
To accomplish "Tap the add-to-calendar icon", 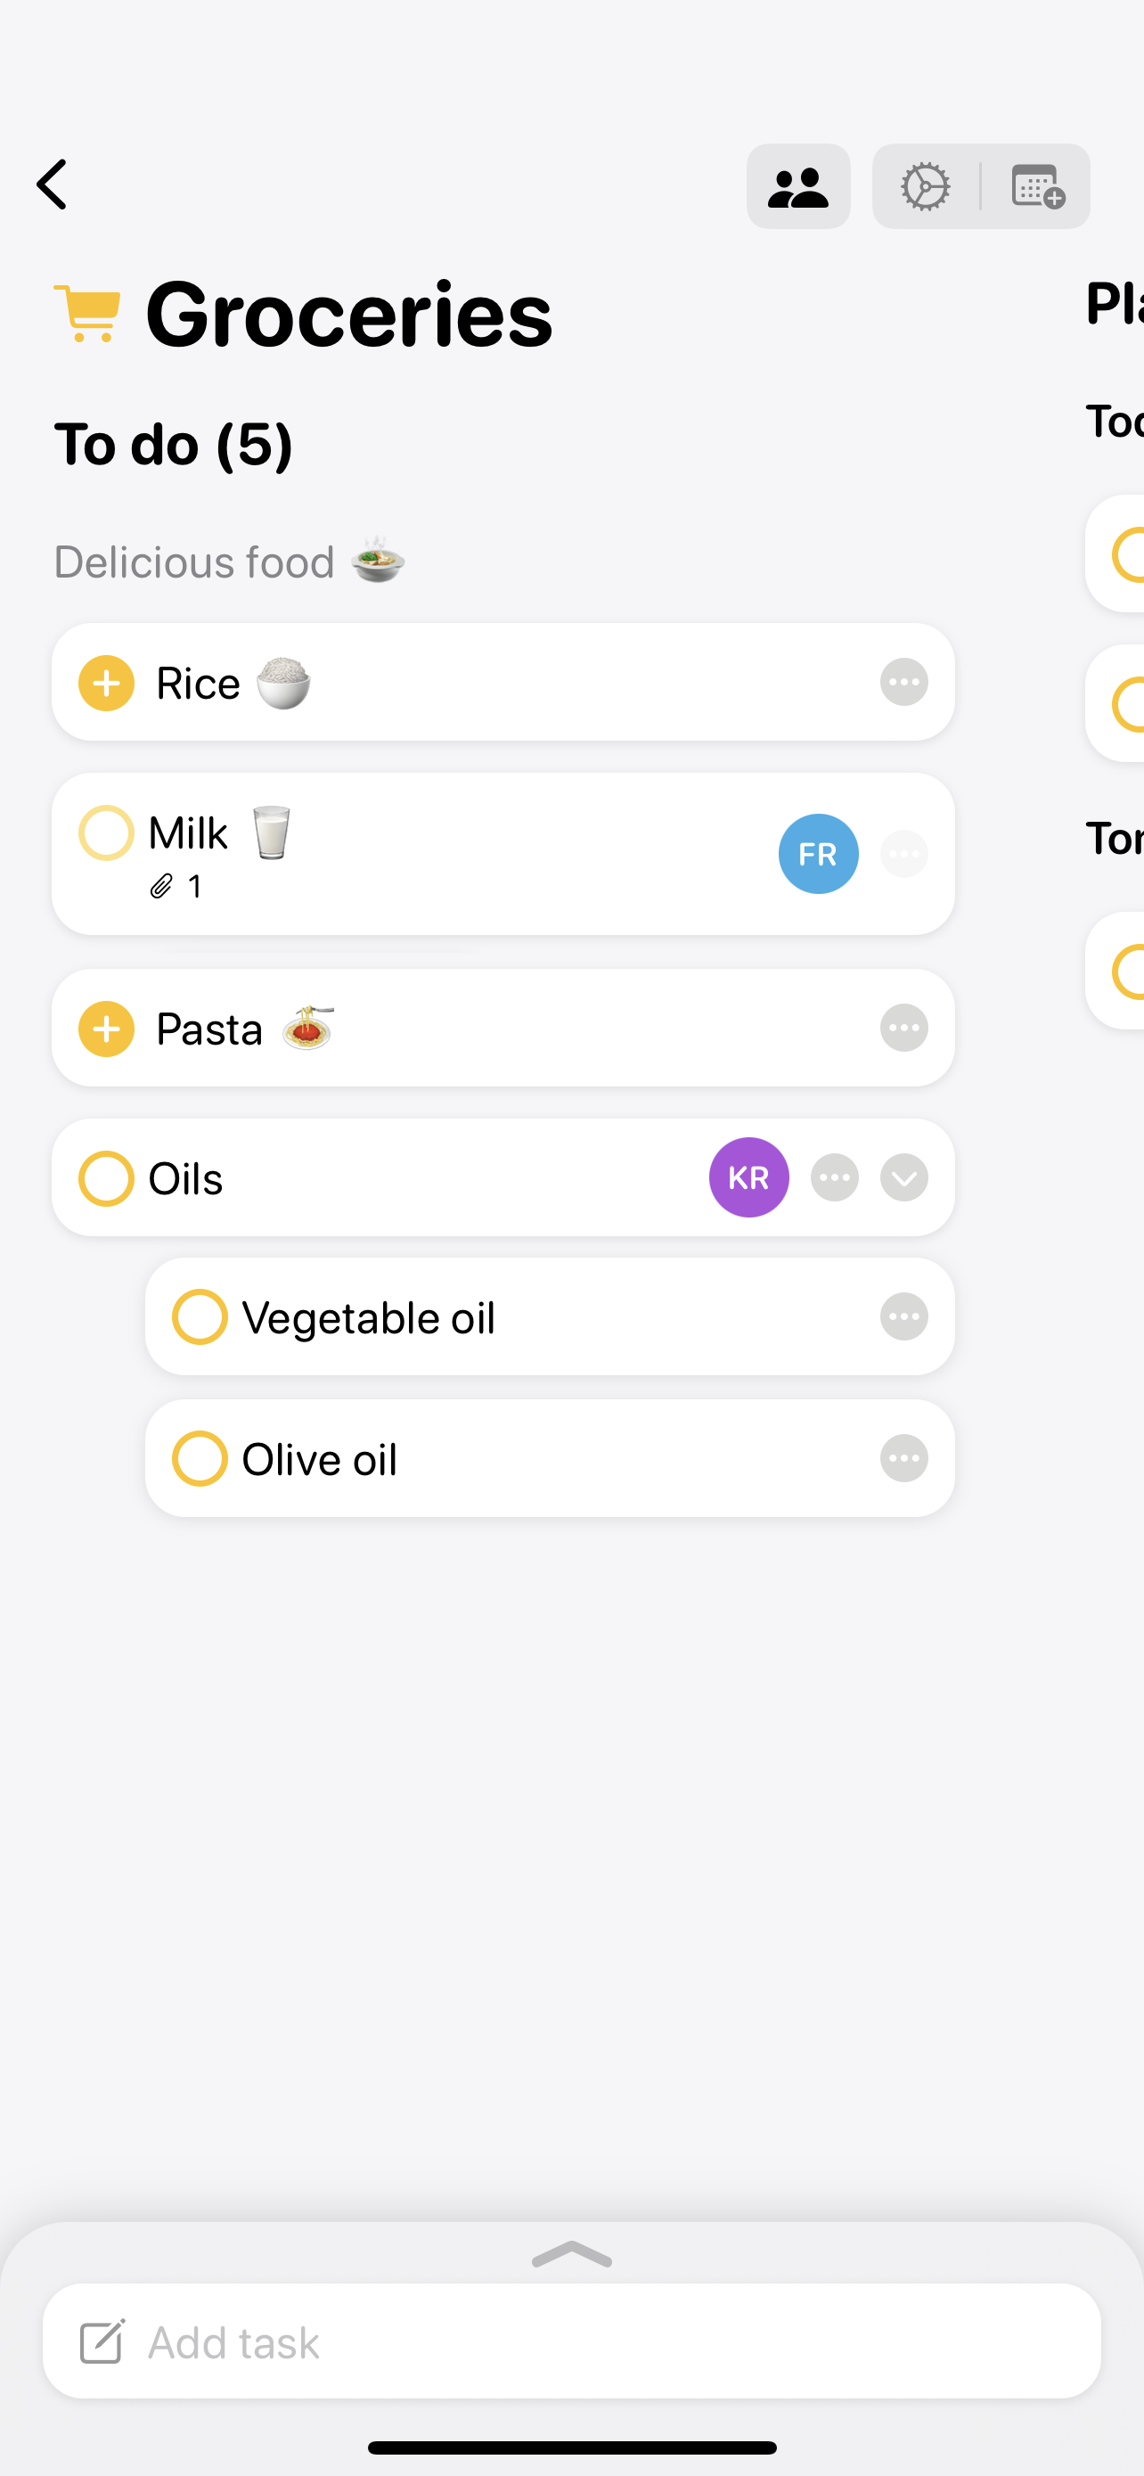I will 1036,186.
